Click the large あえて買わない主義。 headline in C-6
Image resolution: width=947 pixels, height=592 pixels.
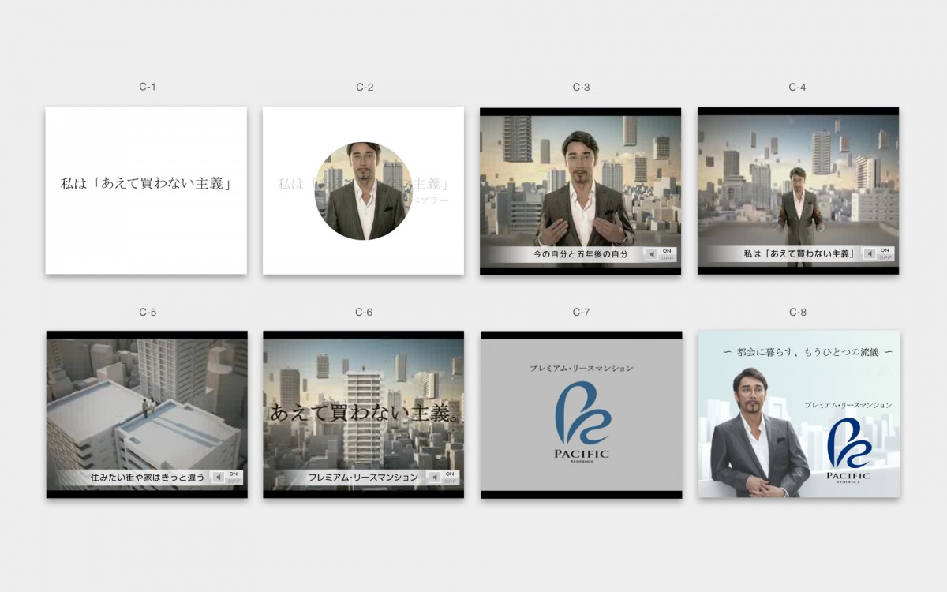click(x=364, y=411)
